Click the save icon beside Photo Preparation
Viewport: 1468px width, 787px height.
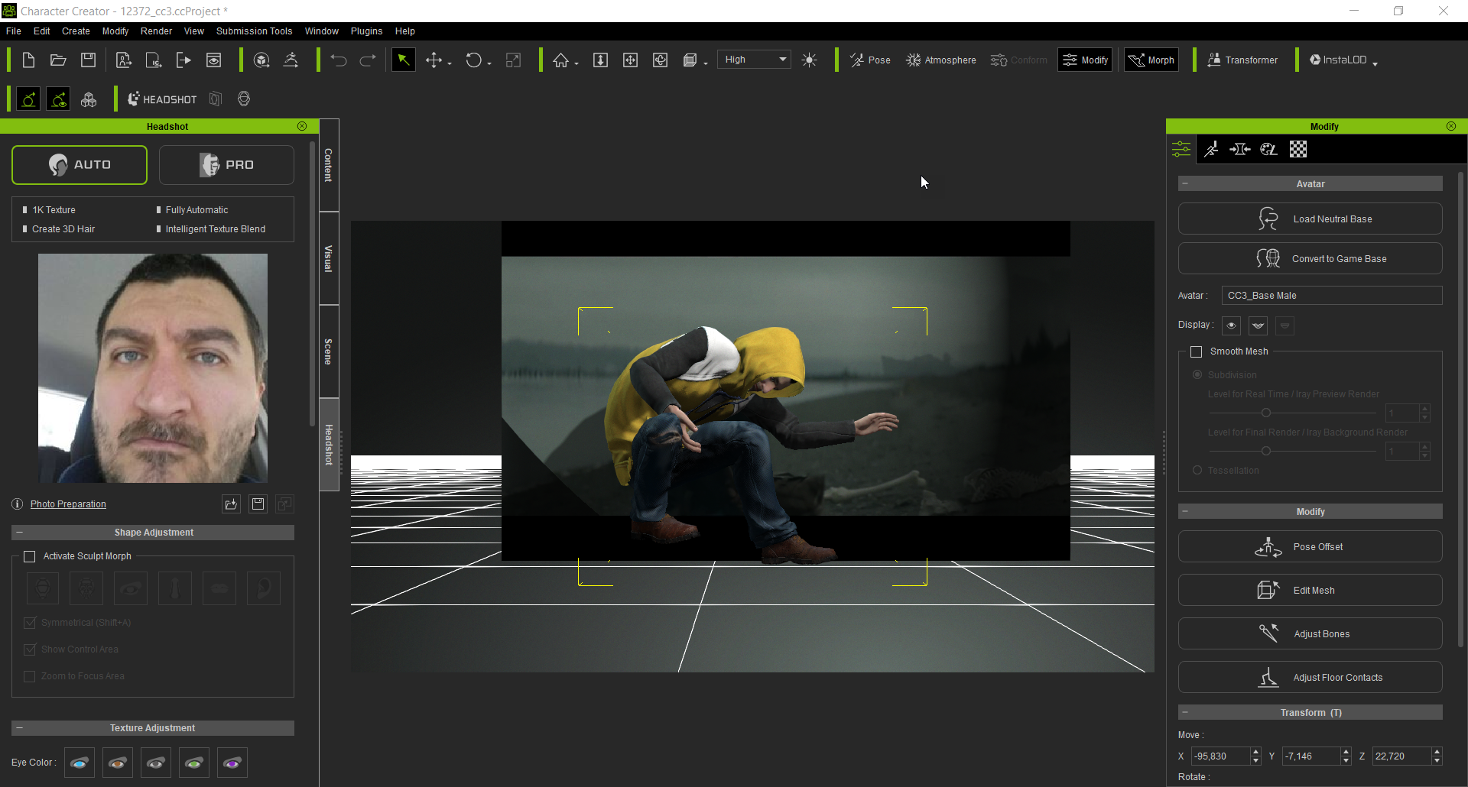click(x=258, y=504)
